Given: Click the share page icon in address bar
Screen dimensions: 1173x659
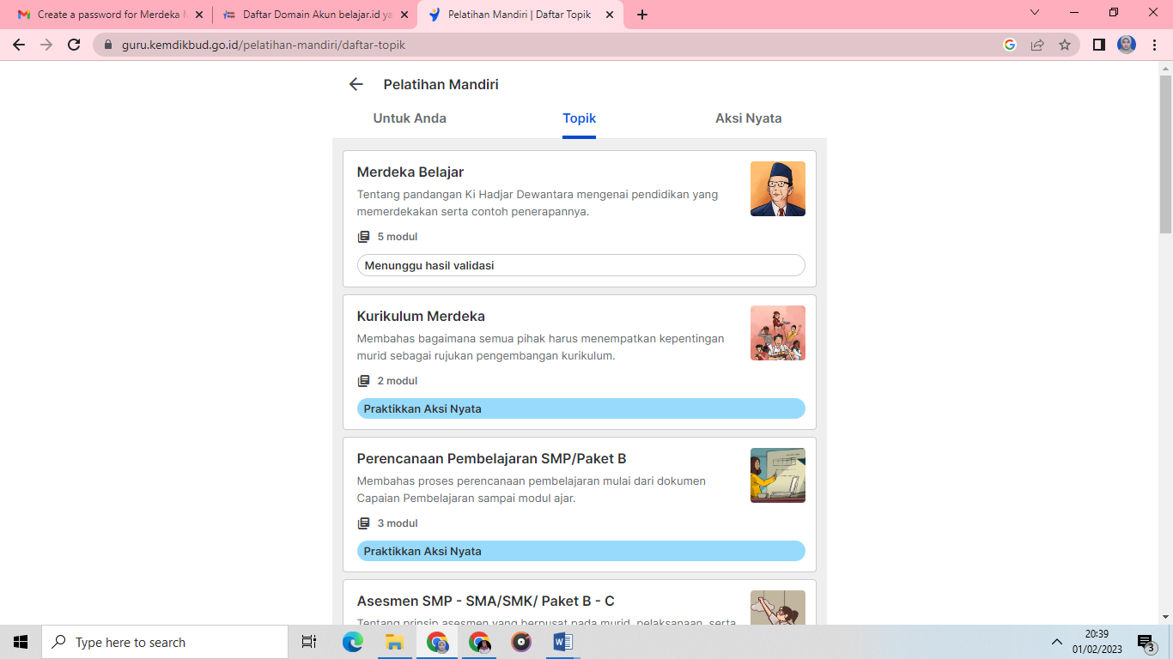Looking at the screenshot, I should coord(1037,45).
